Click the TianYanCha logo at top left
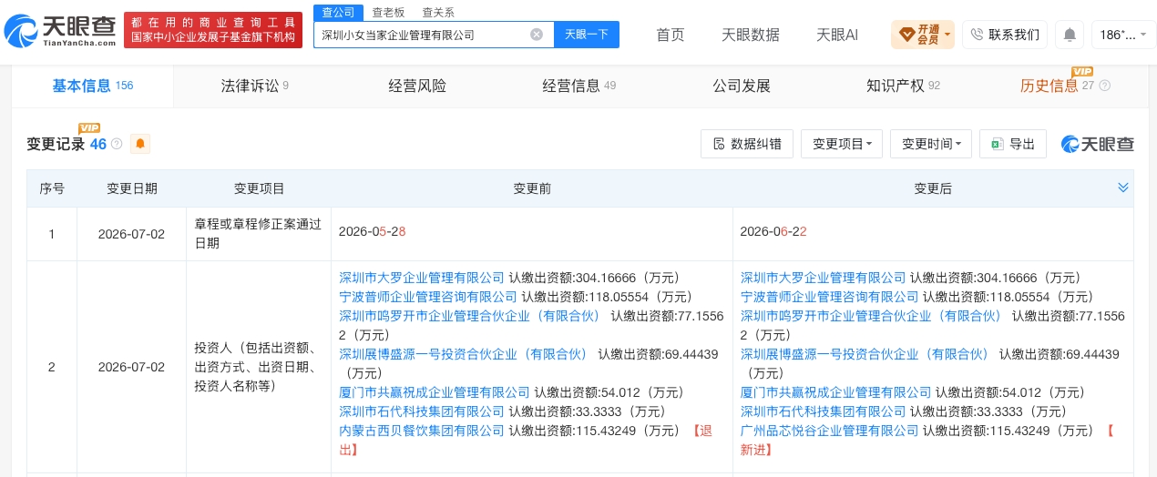Screen dimensions: 1157x477 tap(61, 32)
